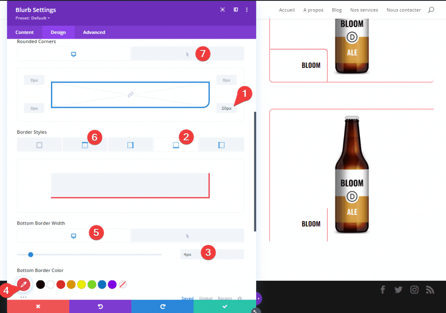Select bottom border style icon

[x=176, y=145]
